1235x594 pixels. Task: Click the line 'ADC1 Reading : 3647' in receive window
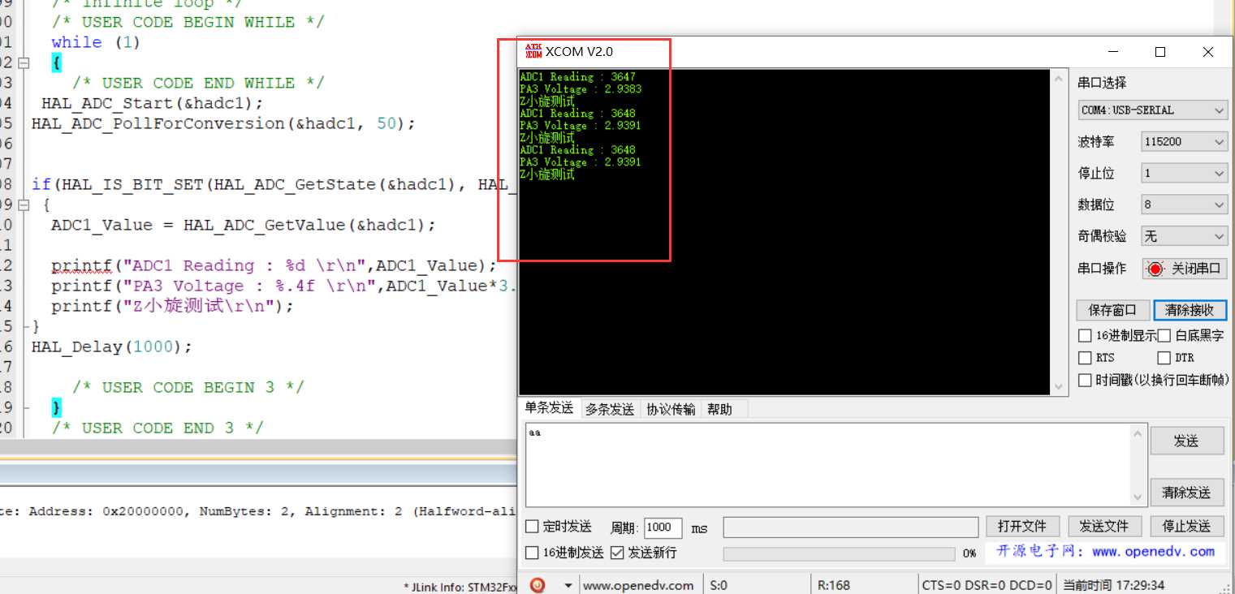[577, 77]
